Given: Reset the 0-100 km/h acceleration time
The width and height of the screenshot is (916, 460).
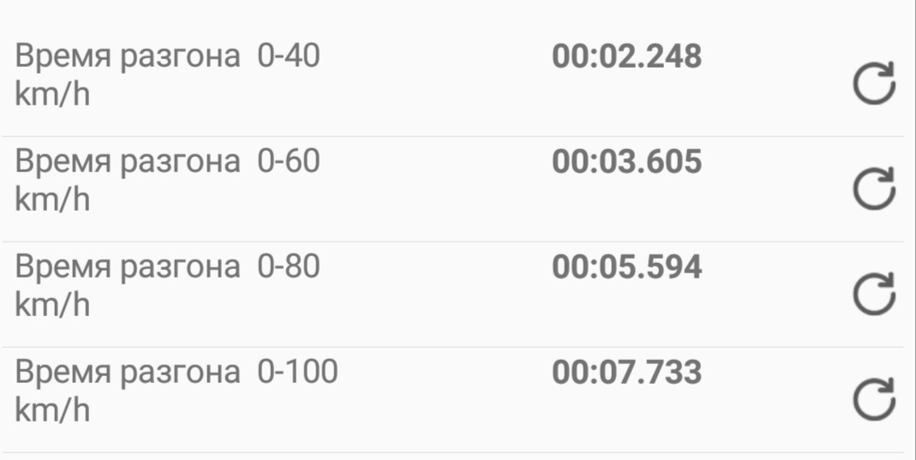Looking at the screenshot, I should point(874,400).
